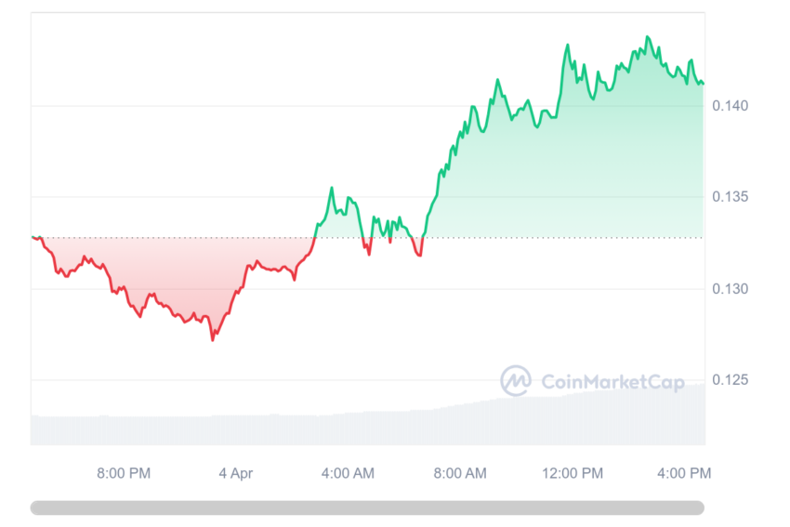This screenshot has height=527, width=790.
Task: Click the starting point of the price line
Action: [33, 237]
